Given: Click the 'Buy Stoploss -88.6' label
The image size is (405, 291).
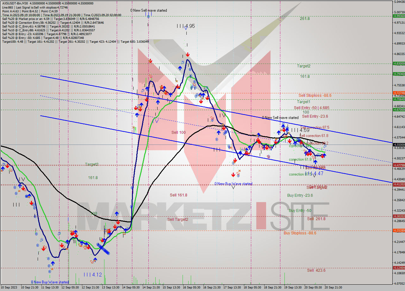Looking at the screenshot, I should click(300, 233).
